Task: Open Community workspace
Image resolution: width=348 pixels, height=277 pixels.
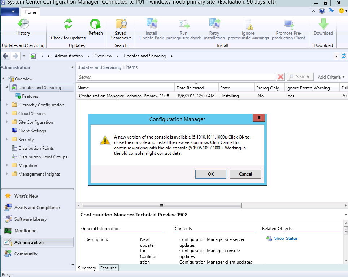Action: [x=26, y=254]
